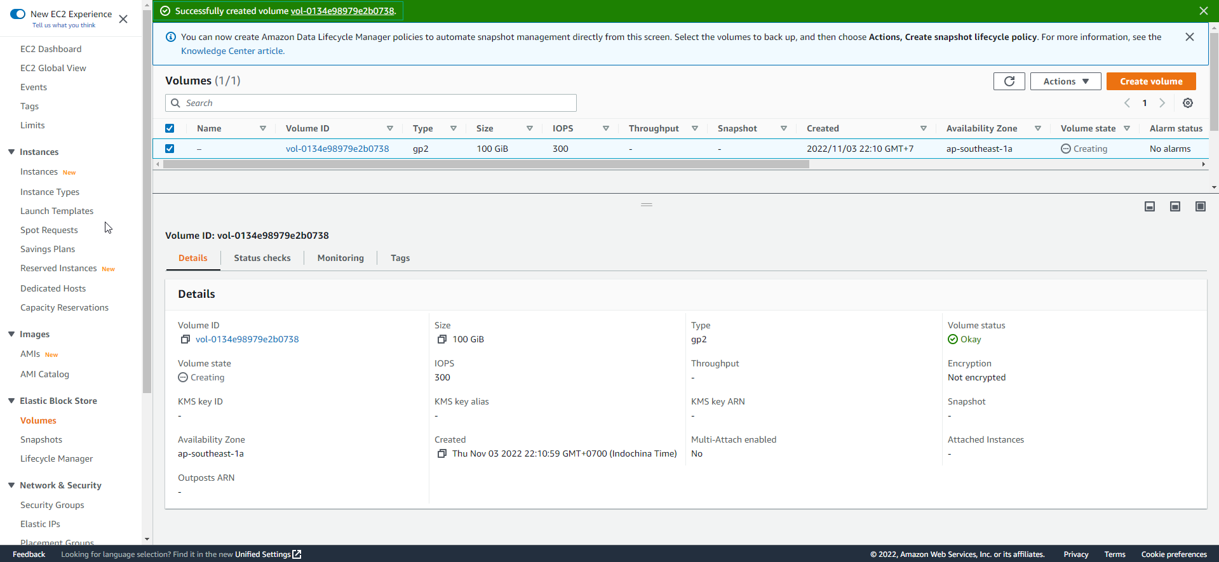Open the Privacy link in footer
Viewport: 1219px width, 562px height.
(x=1076, y=554)
